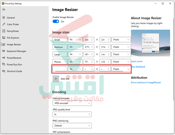
Task: Click the Image Resizer sidebar icon
Action: pyautogui.click(x=4, y=44)
